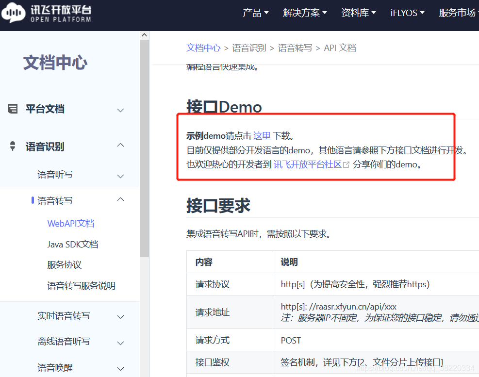Open the 服务市场 menu
Screen dimensions: 479x377
459,13
